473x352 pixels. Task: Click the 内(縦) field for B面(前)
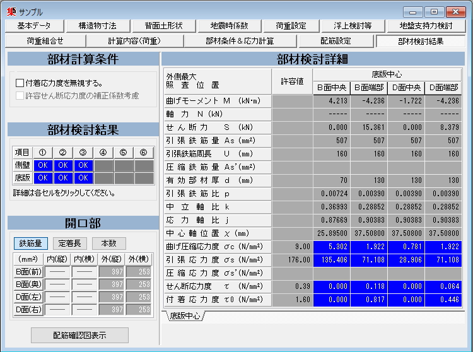58,271
